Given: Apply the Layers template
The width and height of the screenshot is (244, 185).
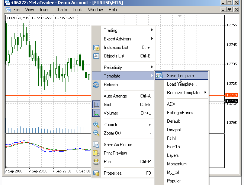Looking at the screenshot, I should coord(182,155).
